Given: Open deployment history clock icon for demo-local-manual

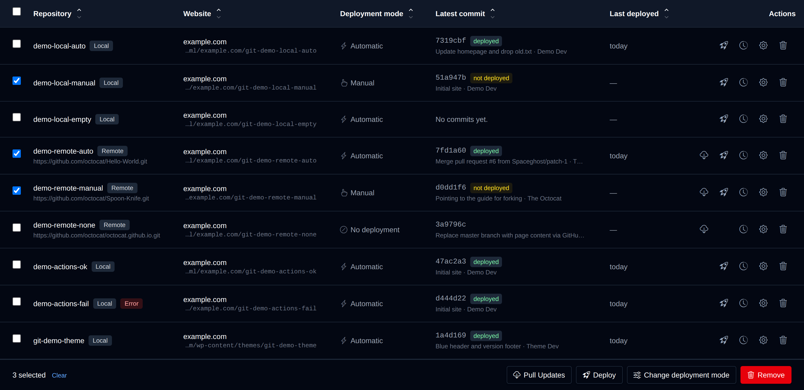Looking at the screenshot, I should [743, 82].
